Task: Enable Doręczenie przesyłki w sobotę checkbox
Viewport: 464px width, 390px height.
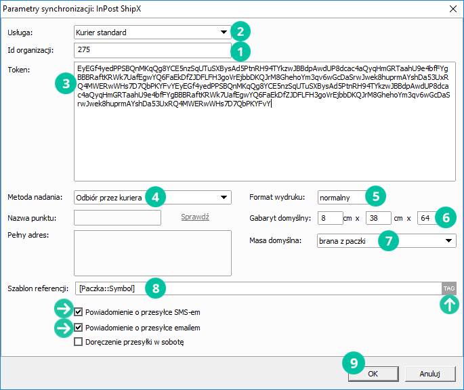Action: point(78,342)
